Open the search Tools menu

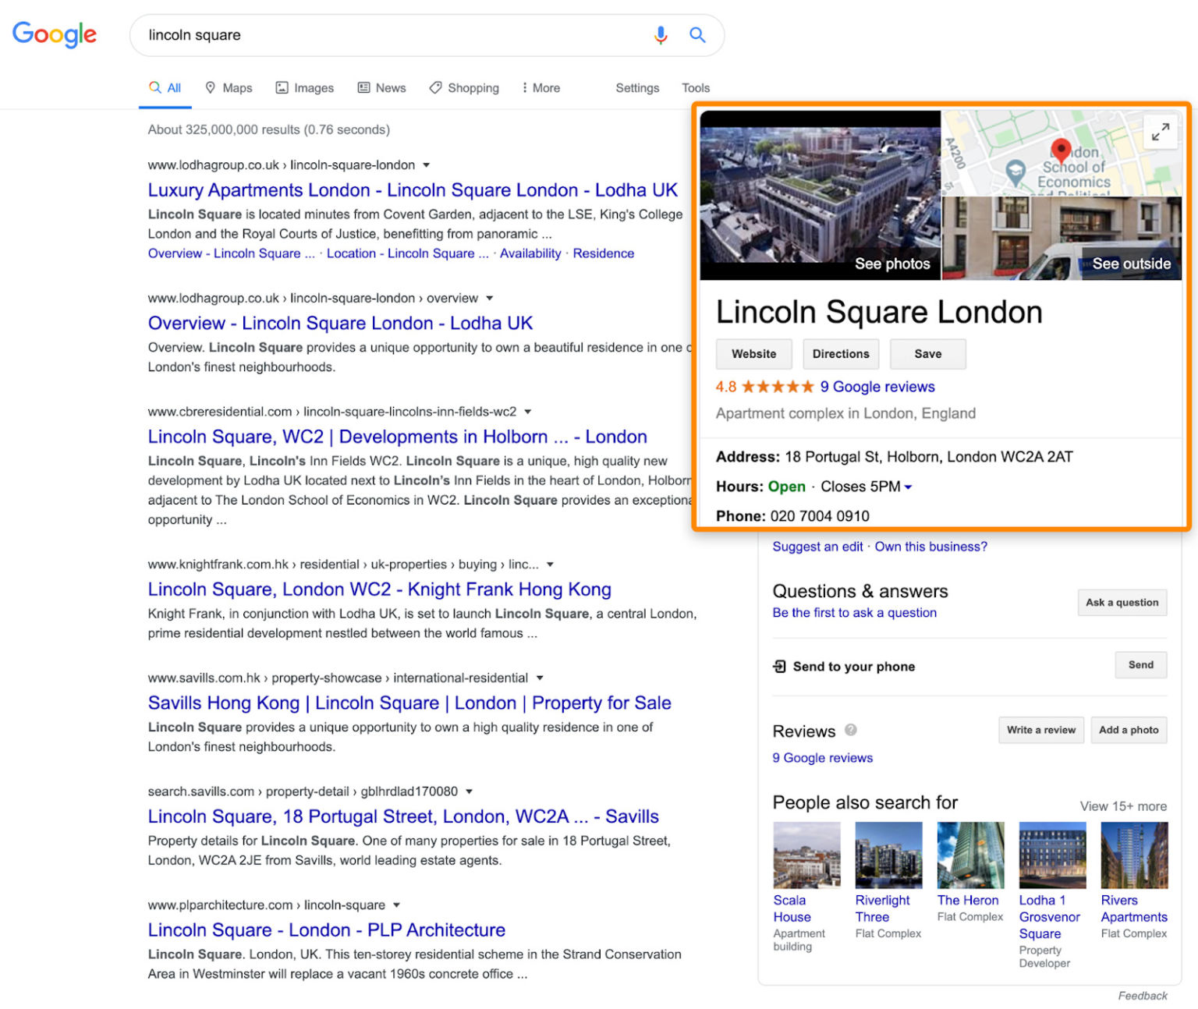[696, 88]
